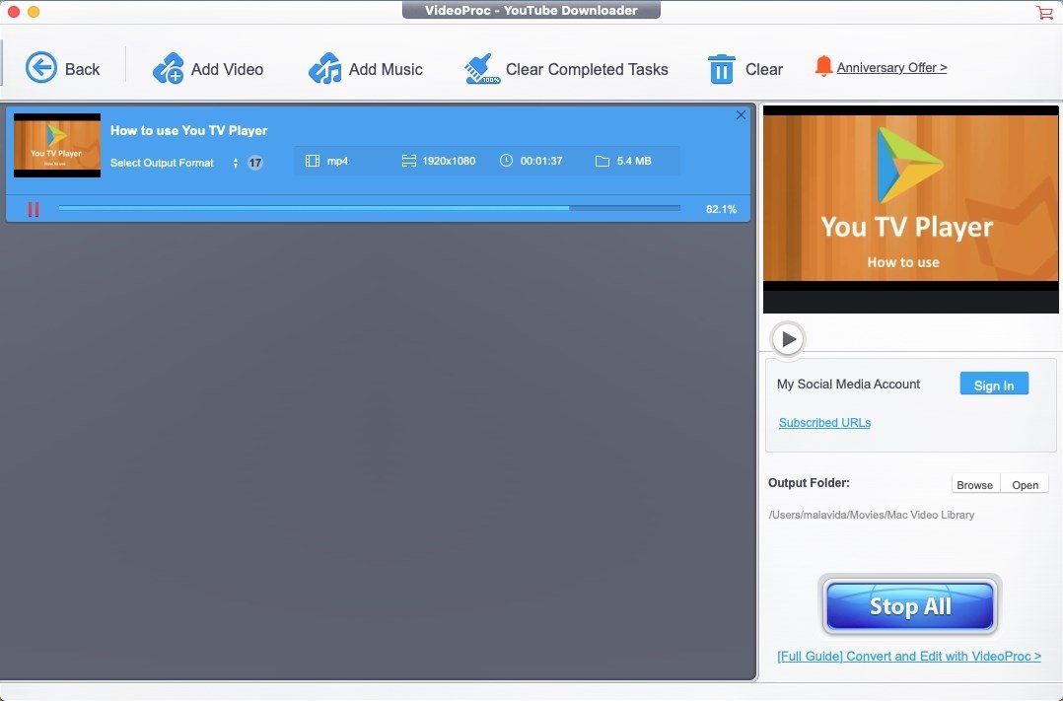Remove the How to use You TV Player task

pyautogui.click(x=741, y=115)
